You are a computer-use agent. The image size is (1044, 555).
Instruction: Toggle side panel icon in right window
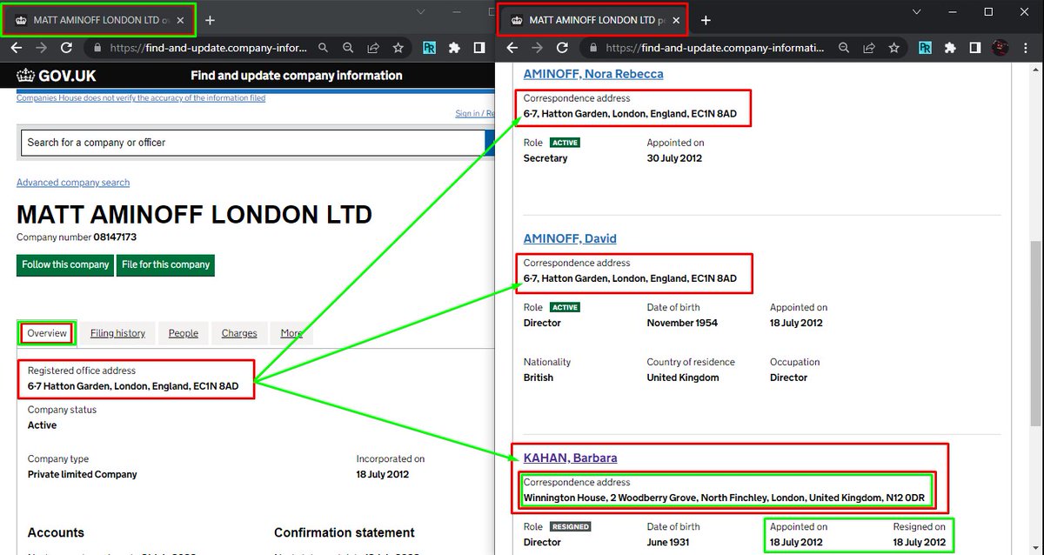click(975, 48)
